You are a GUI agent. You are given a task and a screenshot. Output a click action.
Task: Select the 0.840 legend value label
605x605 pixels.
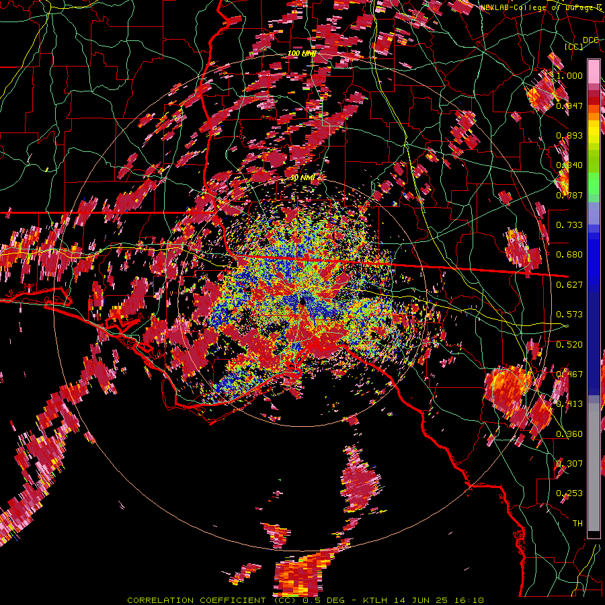coord(569,165)
